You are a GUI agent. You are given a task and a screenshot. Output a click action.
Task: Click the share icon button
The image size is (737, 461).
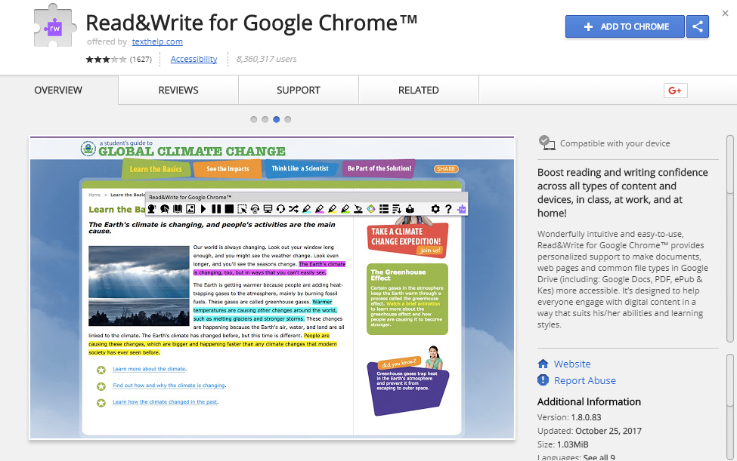click(x=698, y=26)
